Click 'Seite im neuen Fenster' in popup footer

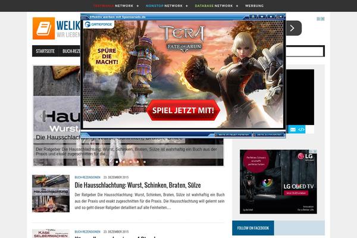tap(233, 135)
